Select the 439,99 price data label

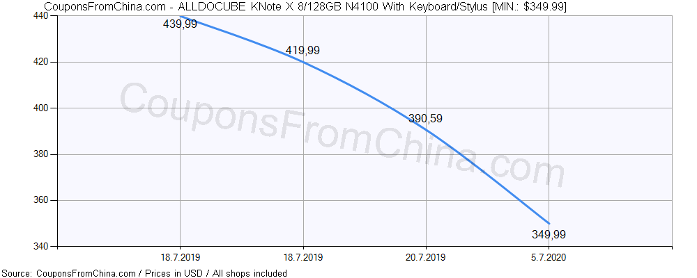pyautogui.click(x=180, y=24)
